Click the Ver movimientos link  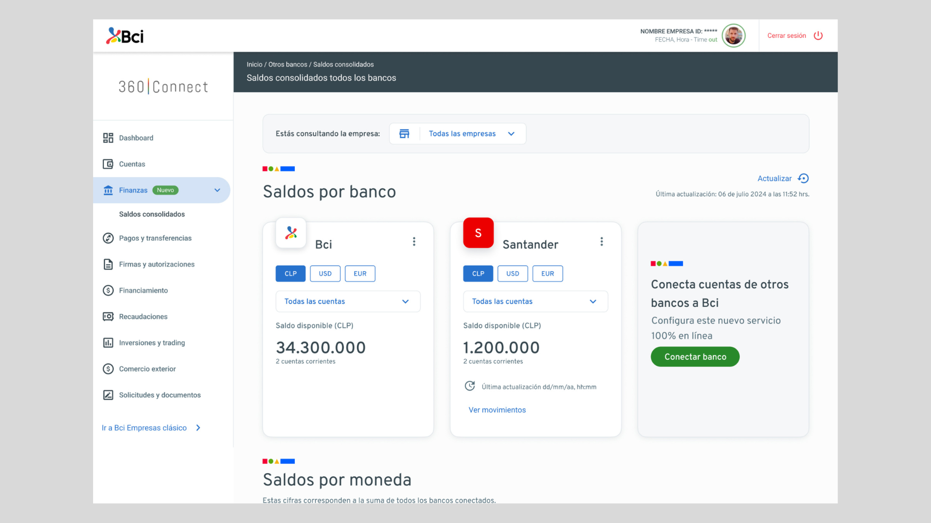point(497,410)
